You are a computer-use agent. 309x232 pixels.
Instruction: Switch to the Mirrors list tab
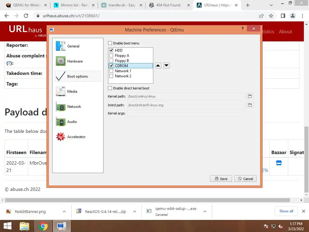click(x=74, y=5)
